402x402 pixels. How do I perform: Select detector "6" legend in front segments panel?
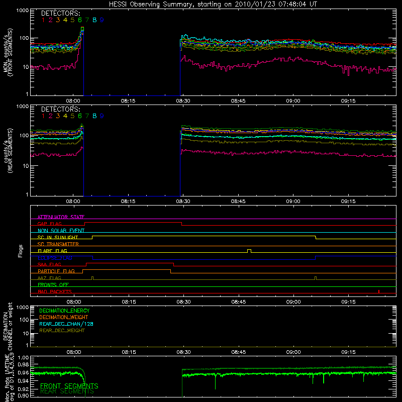(80, 20)
